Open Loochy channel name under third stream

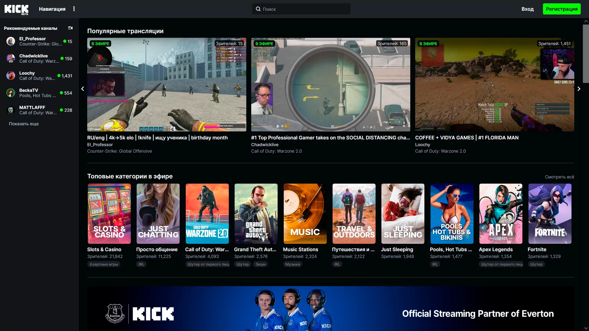pyautogui.click(x=423, y=145)
